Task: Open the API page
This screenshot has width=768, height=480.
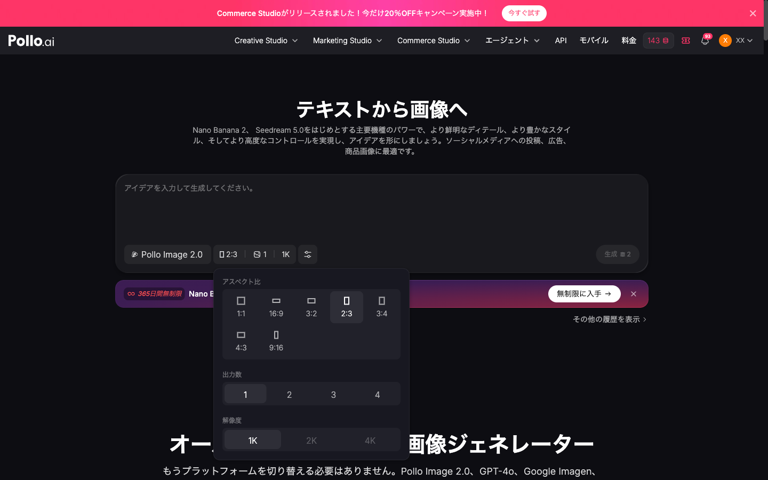Action: pyautogui.click(x=561, y=41)
